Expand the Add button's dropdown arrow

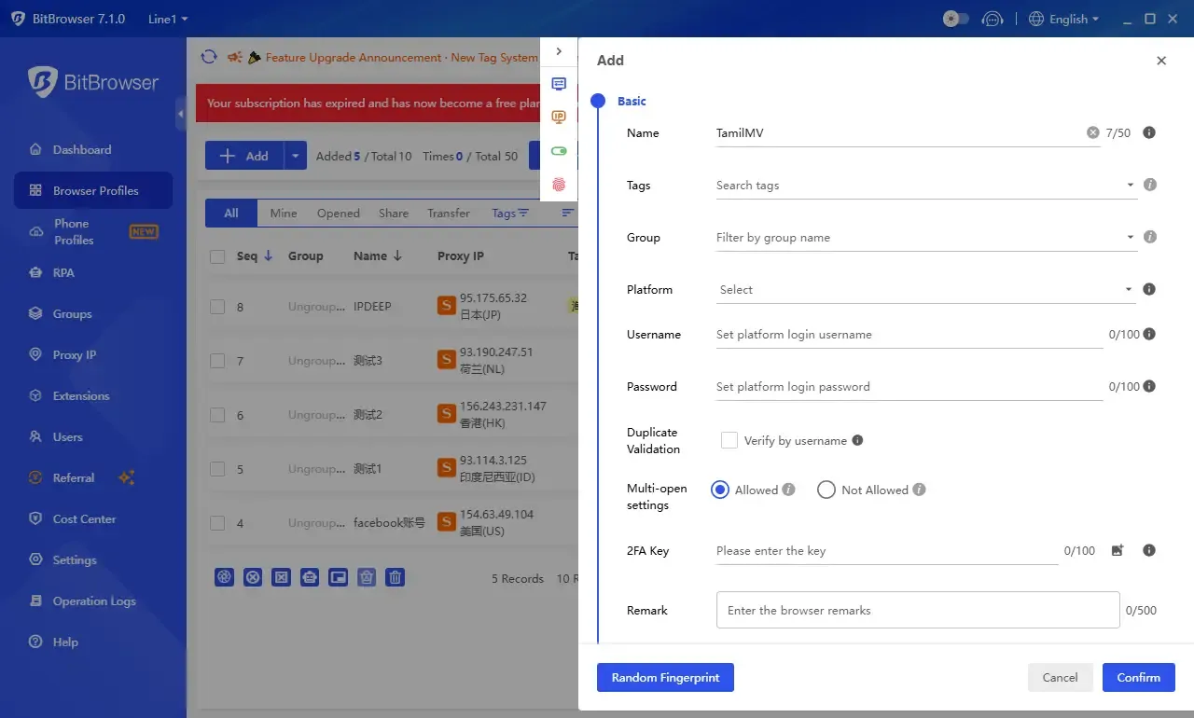point(293,155)
